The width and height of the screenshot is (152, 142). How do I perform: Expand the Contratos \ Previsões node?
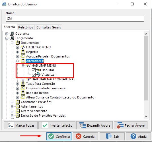pyautogui.click(x=12, y=102)
